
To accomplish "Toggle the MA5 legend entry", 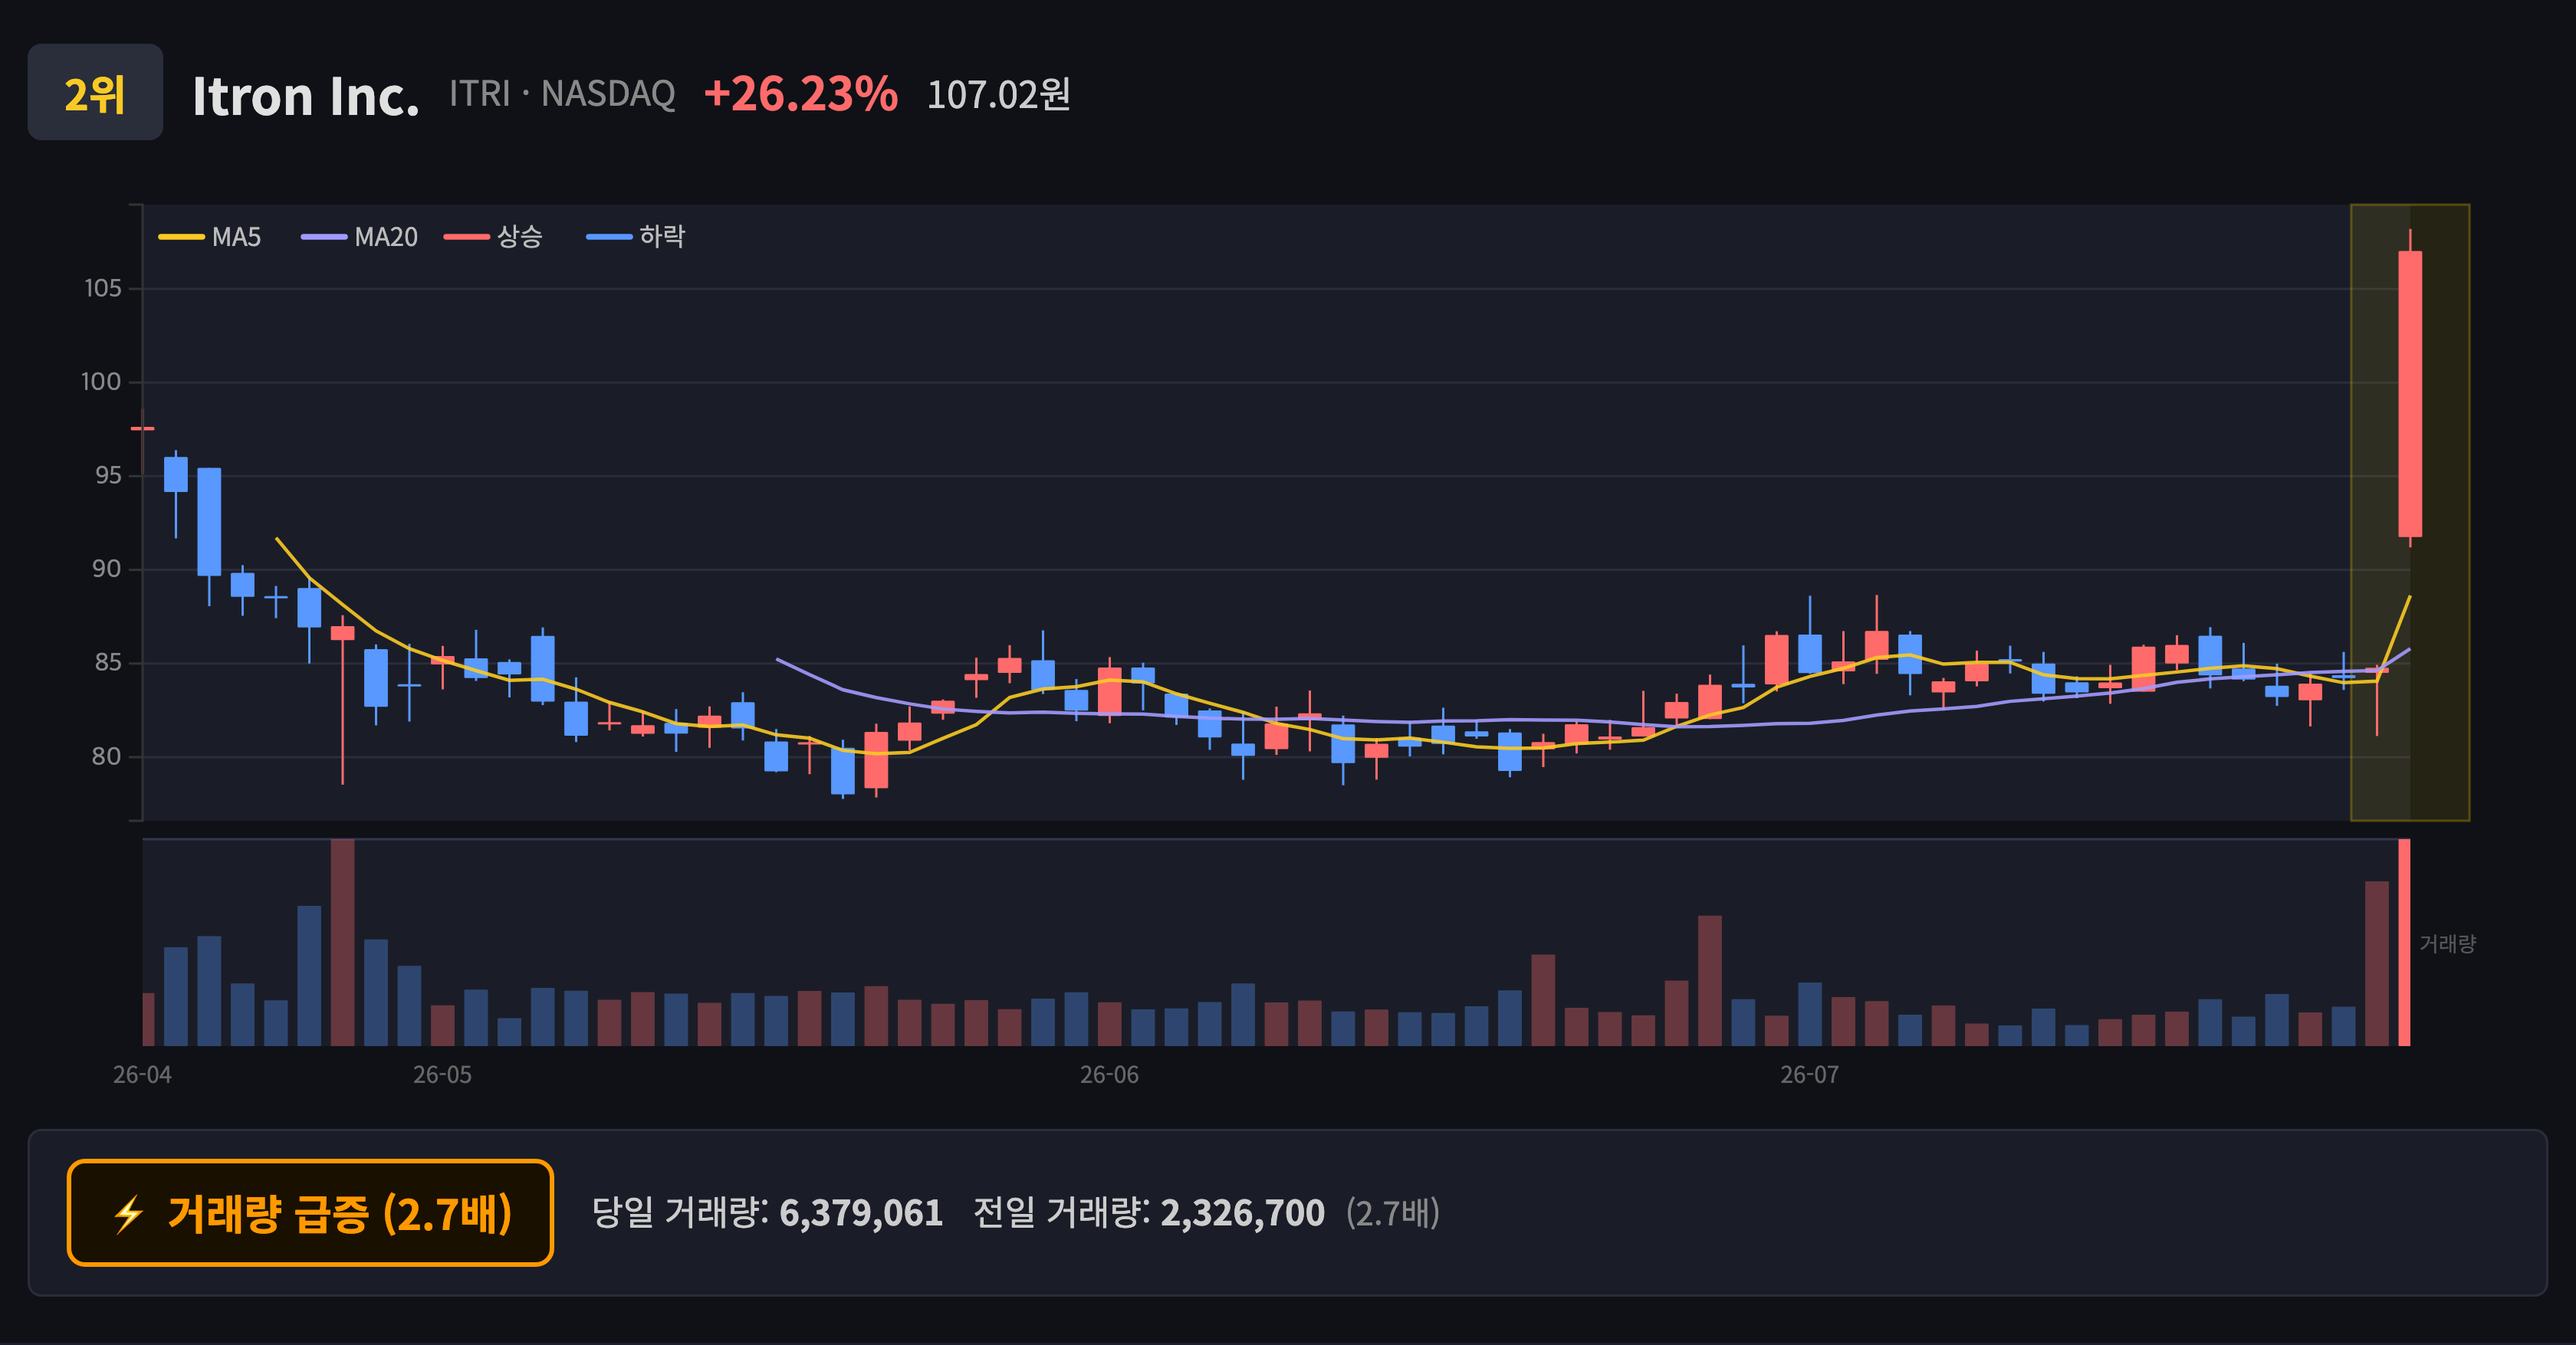I will point(210,237).
